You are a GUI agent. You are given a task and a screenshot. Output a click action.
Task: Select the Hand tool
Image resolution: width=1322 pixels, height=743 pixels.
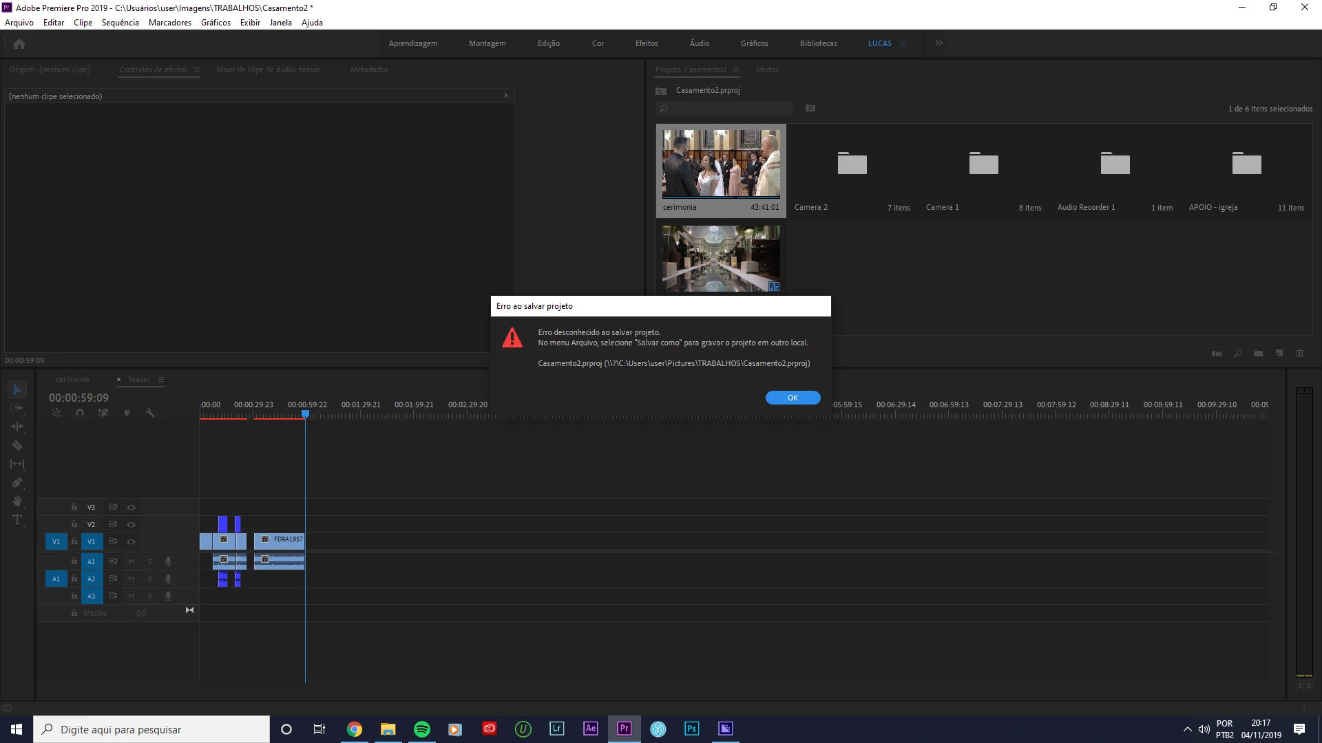point(17,501)
